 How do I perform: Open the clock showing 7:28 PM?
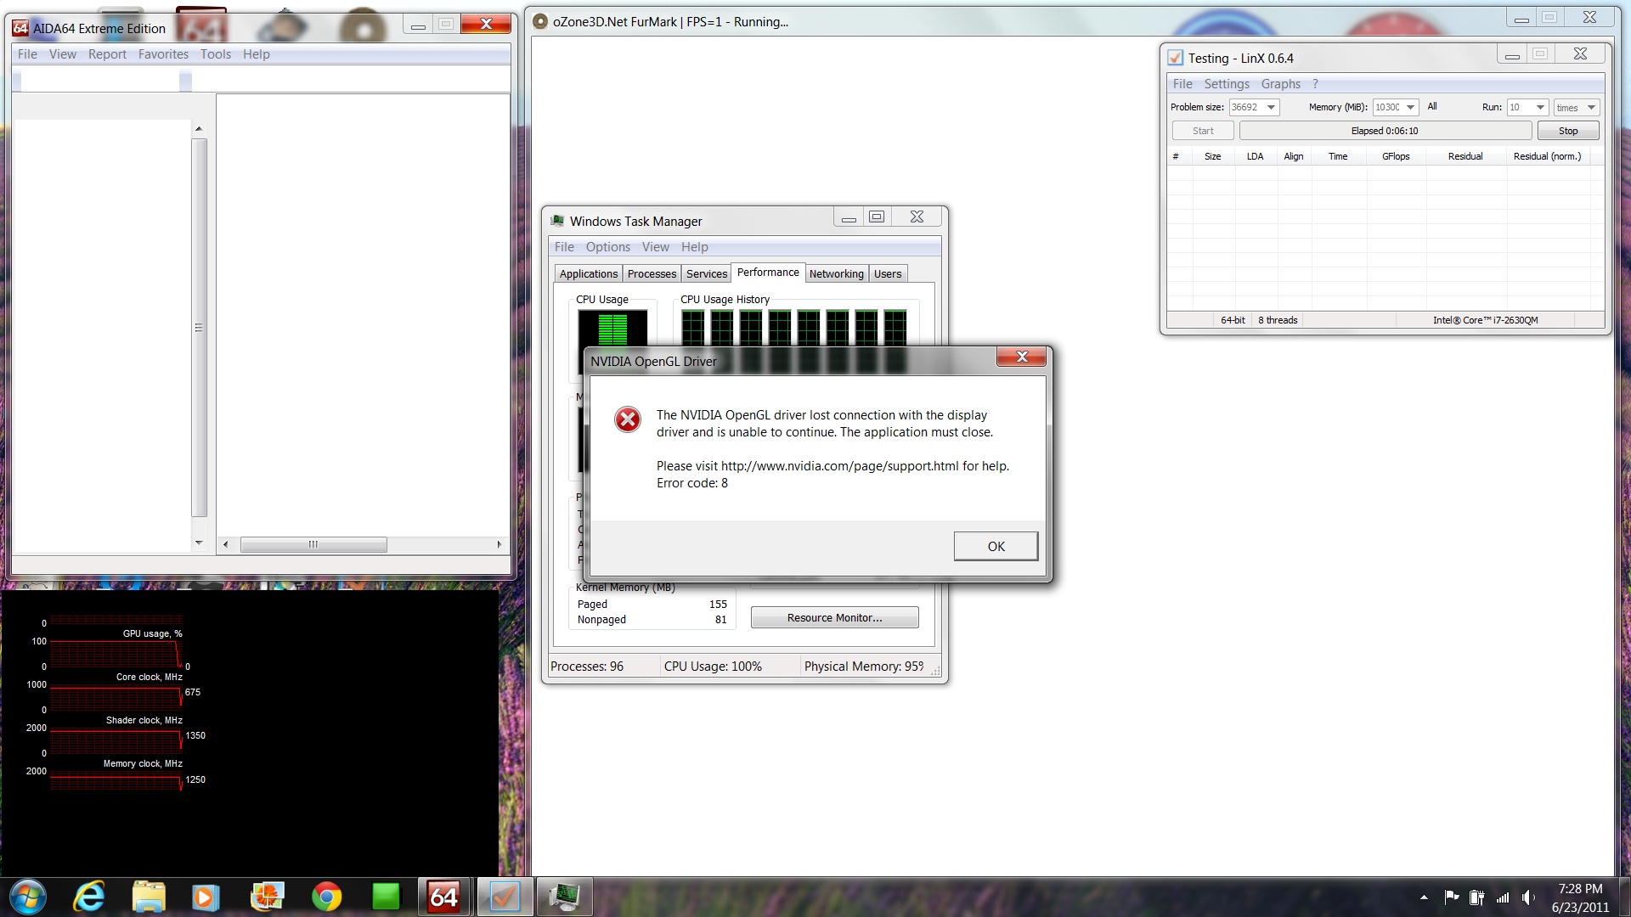(1580, 897)
